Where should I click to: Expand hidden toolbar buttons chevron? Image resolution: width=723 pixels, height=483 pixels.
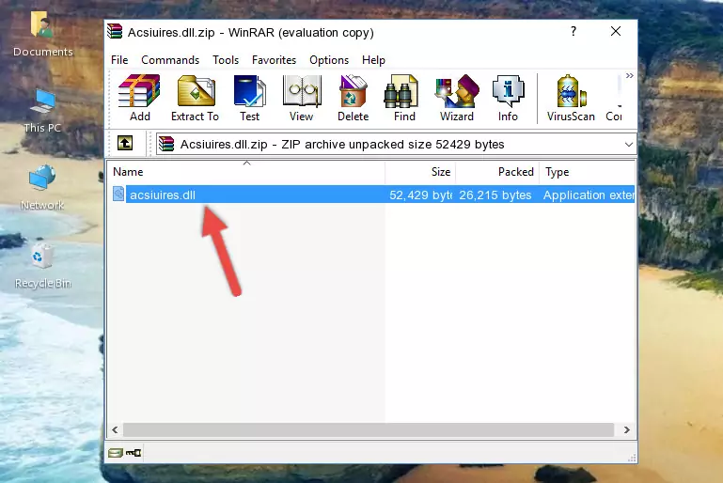coord(629,75)
